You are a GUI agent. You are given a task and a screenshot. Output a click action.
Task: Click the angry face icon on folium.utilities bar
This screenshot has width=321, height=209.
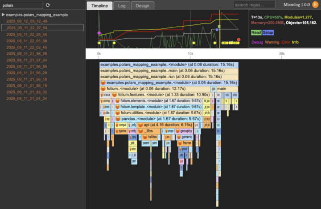pos(118,113)
